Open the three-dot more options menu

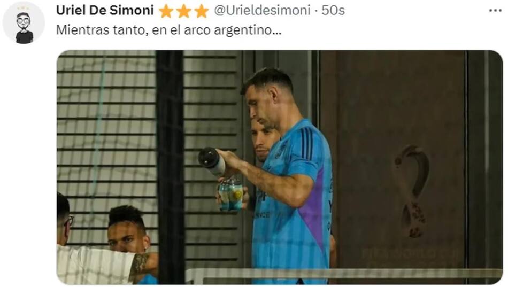pos(495,11)
